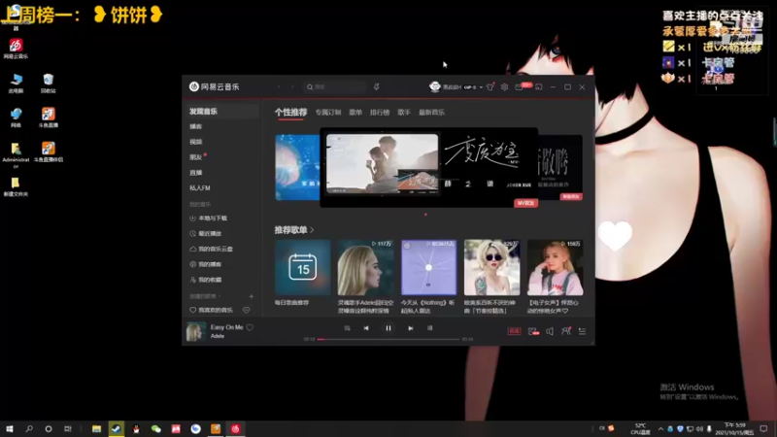This screenshot has width=777, height=437.
Task: Switch to the 歌单 tab
Action: click(x=355, y=113)
